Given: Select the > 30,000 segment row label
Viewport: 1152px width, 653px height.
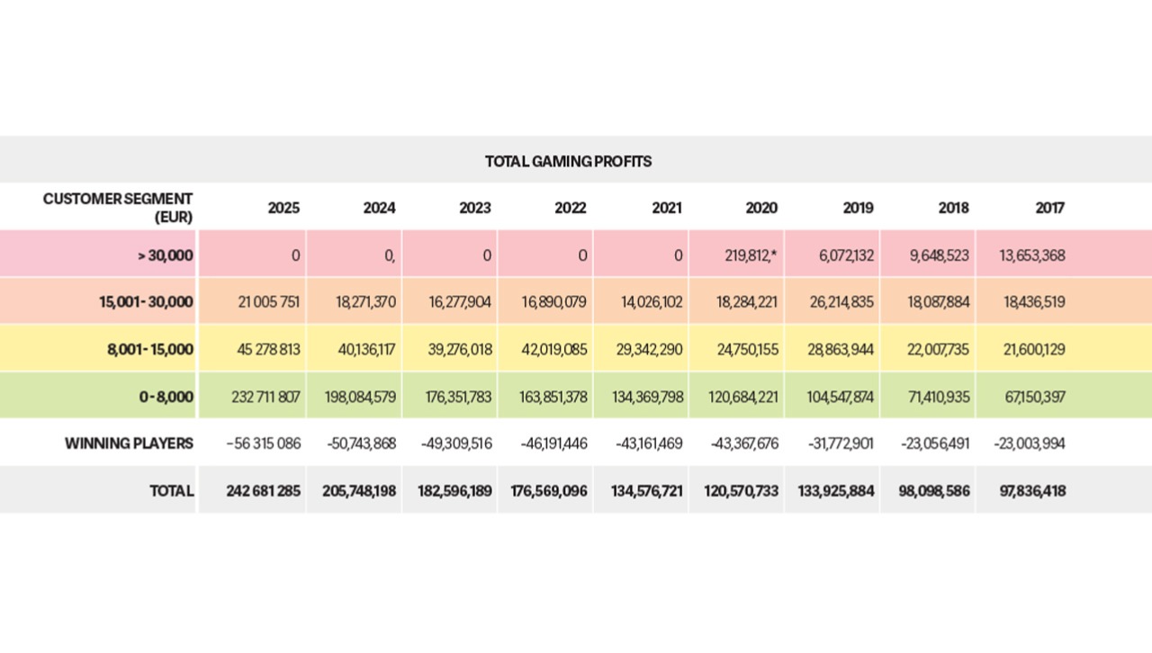Looking at the screenshot, I should tap(166, 255).
